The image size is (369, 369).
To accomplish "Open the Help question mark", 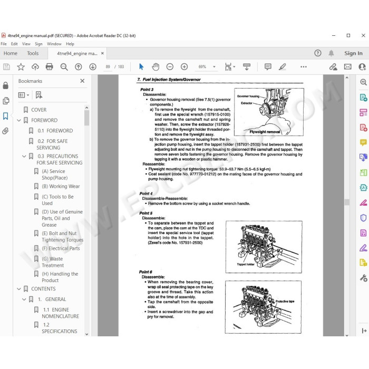I will 318,53.
